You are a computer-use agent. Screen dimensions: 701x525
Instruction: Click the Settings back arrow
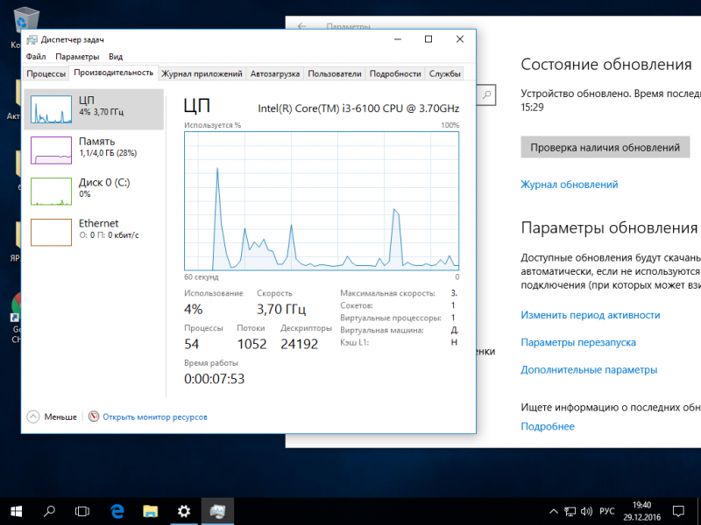(301, 26)
